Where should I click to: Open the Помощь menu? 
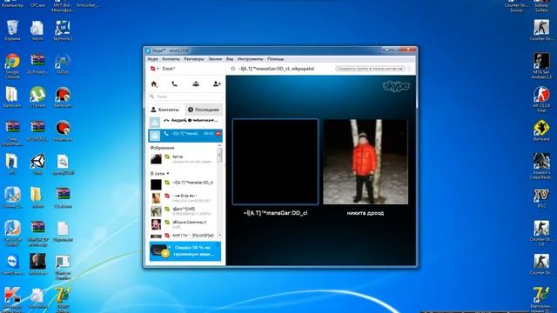click(x=276, y=59)
